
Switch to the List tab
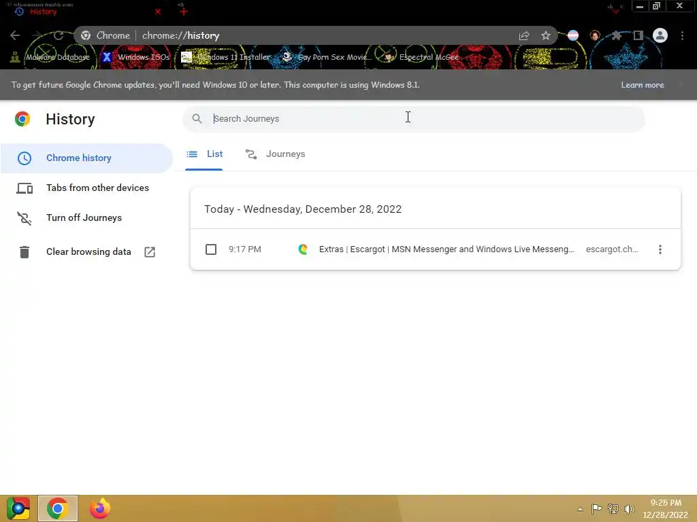204,154
